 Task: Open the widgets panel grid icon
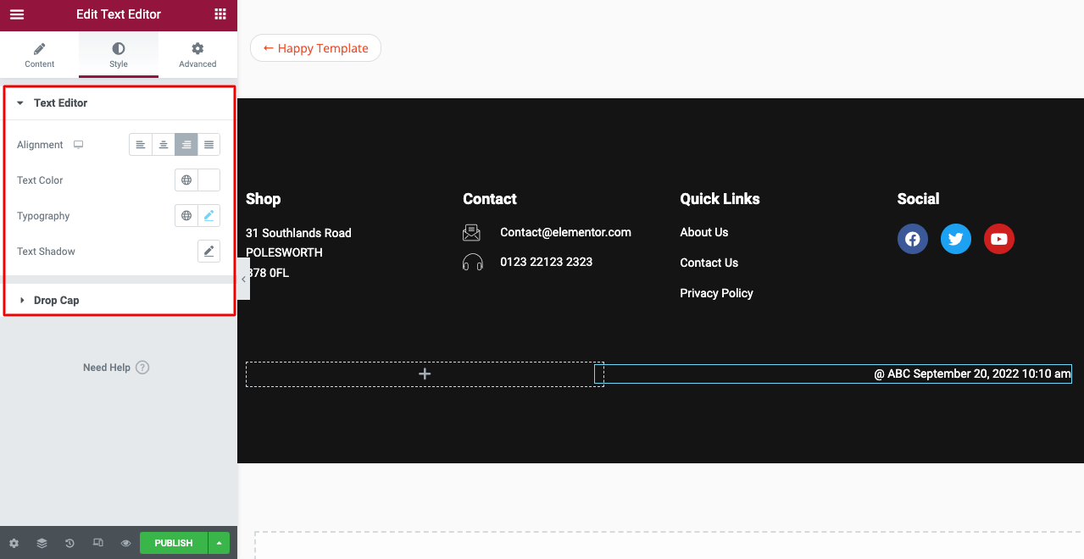pos(220,14)
